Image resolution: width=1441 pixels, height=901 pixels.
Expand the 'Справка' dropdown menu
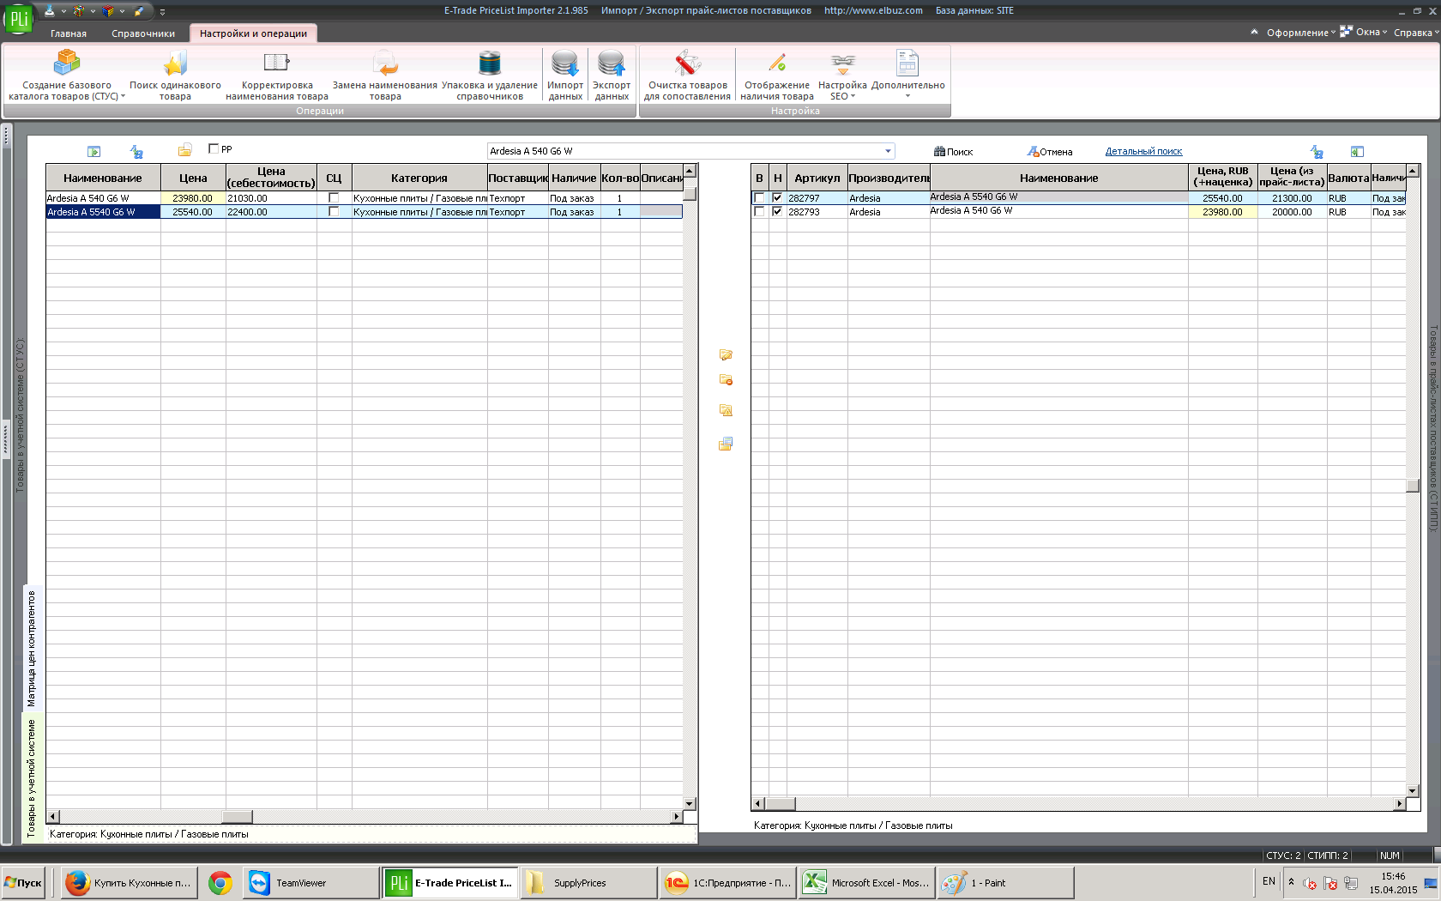point(1416,33)
